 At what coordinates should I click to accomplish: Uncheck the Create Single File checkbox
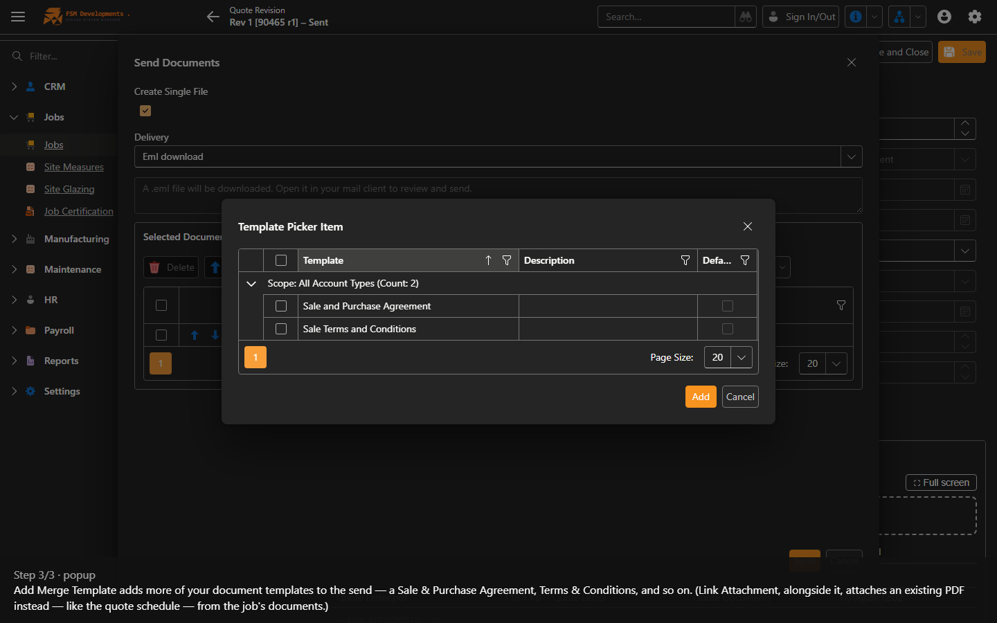coord(145,111)
